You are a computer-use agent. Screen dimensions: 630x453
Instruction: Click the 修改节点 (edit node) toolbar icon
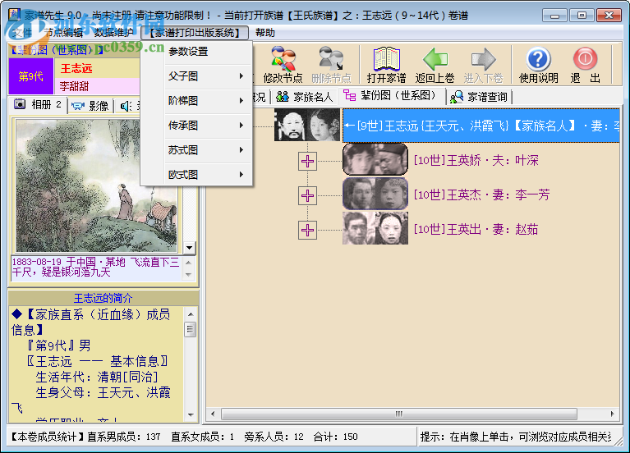[x=283, y=64]
